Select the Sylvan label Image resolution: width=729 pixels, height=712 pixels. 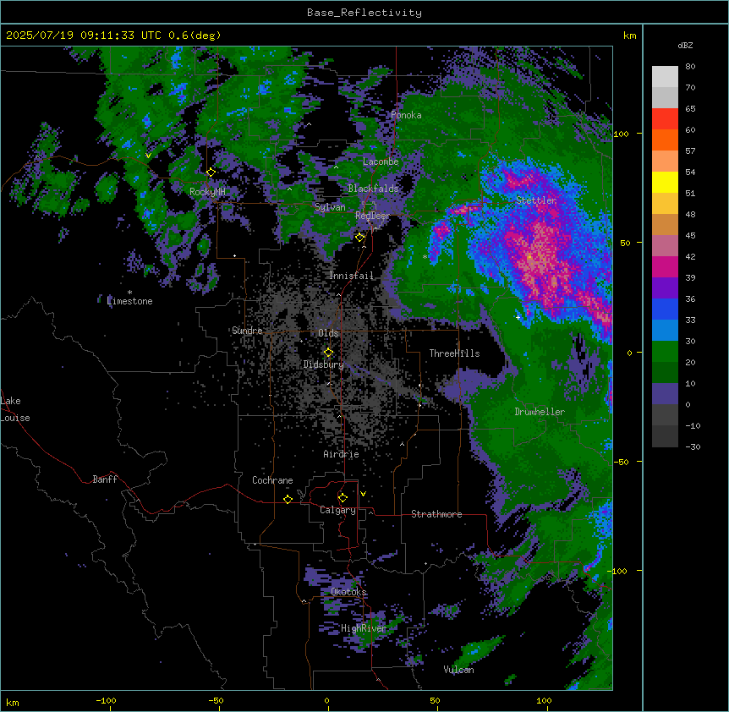[330, 207]
